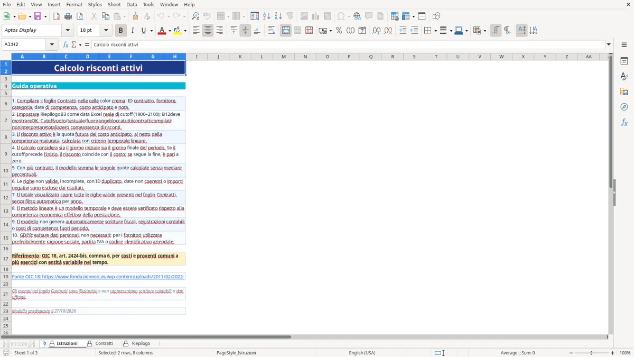Open the Data menu
Viewport: 634px width, 357px height.
click(x=132, y=4)
